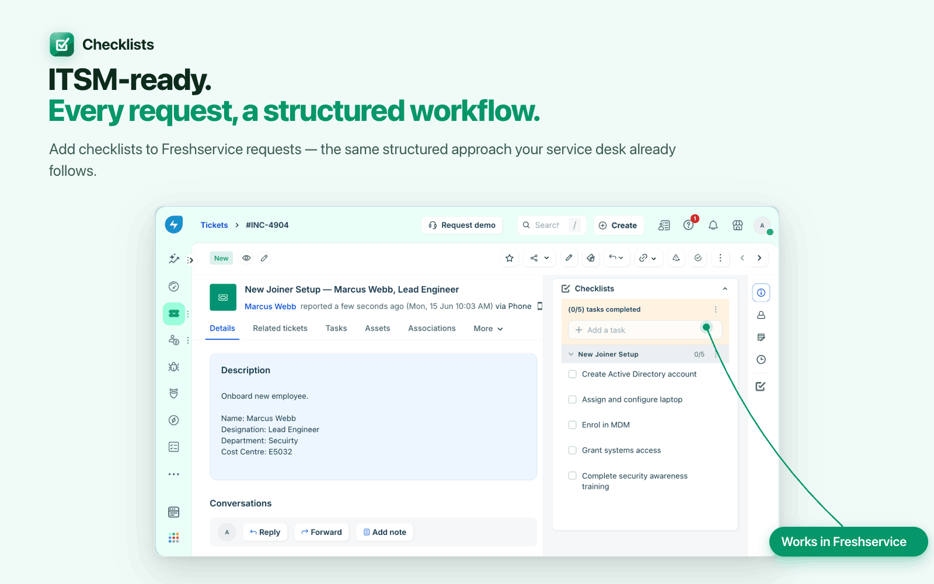This screenshot has height=584, width=934.
Task: Click the Freshservice lightning logo
Action: point(174,225)
